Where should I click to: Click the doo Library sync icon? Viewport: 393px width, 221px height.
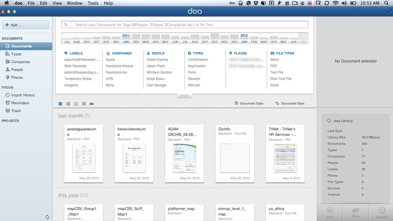[x=329, y=121]
